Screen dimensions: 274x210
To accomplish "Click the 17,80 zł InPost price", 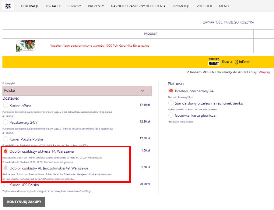I will [x=145, y=105].
